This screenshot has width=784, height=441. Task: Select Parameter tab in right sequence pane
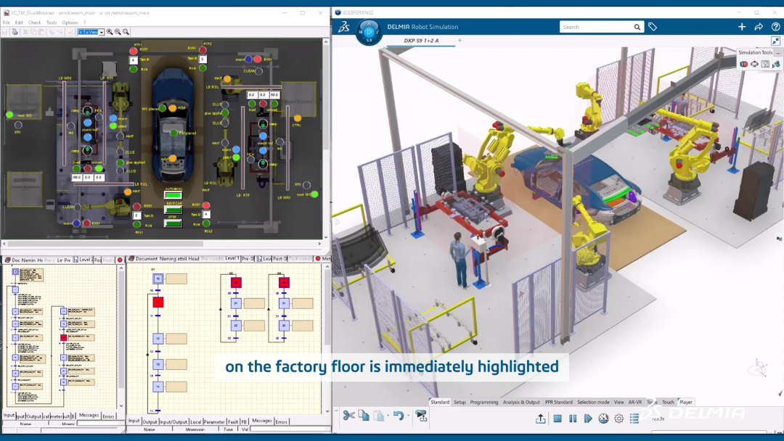pos(214,421)
